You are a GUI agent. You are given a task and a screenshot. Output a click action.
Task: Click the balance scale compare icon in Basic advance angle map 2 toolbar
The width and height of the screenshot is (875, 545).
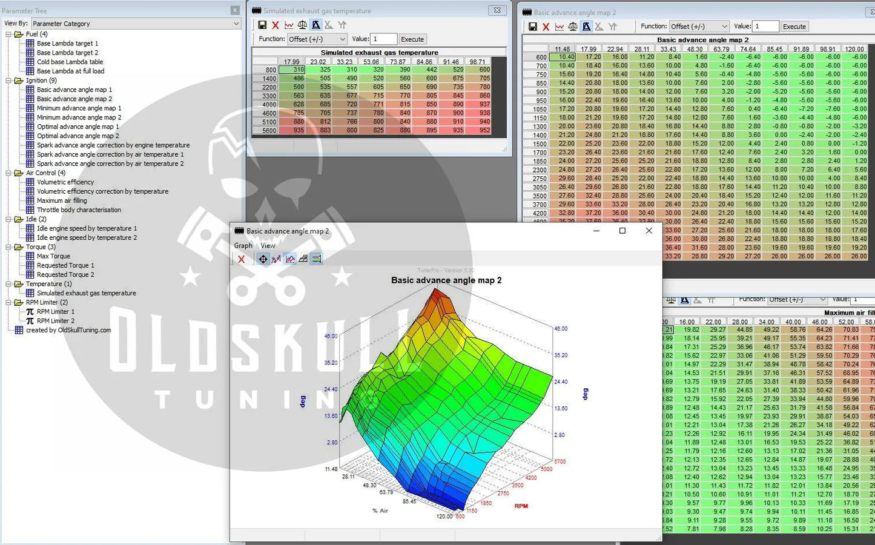tap(572, 27)
